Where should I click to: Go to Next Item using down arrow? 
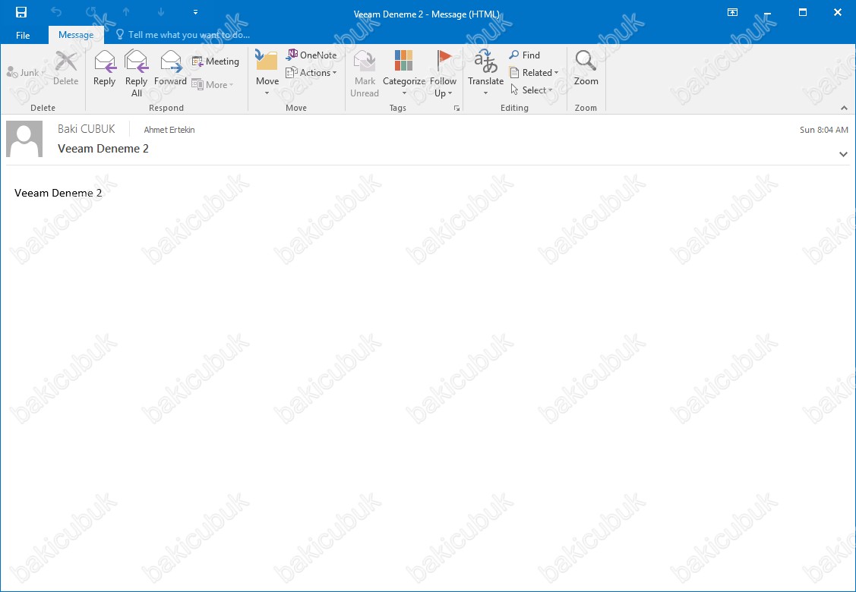160,12
